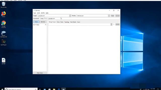Switch to the Scans tab
161x90 pixels.
pyautogui.click(x=78, y=22)
